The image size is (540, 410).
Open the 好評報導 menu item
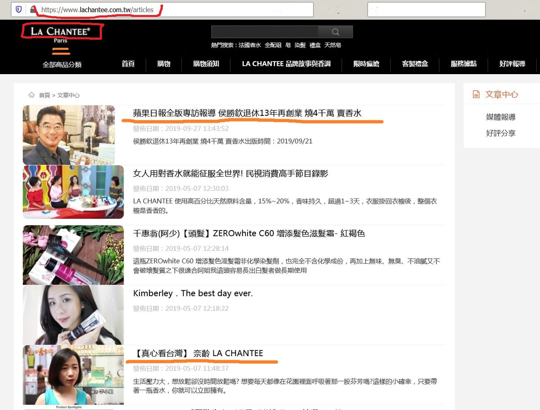(x=512, y=64)
